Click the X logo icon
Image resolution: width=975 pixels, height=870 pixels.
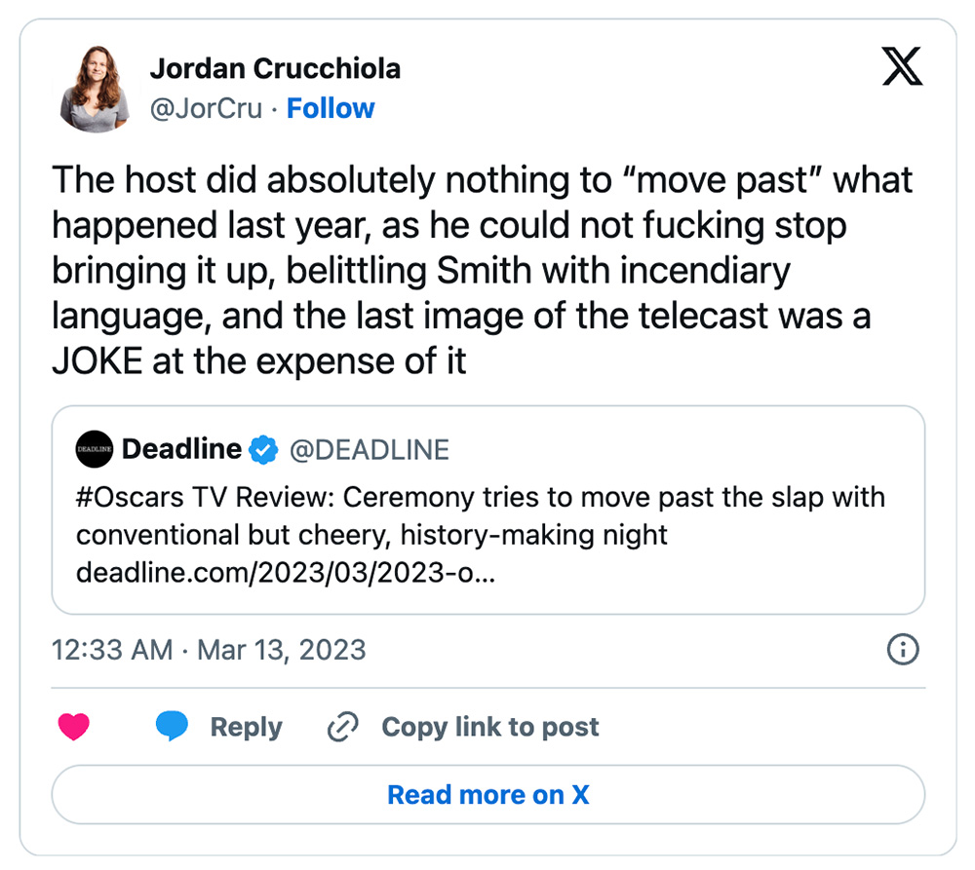tap(902, 66)
